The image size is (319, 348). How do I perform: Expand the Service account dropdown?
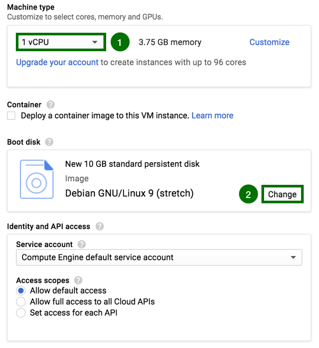tap(159, 258)
